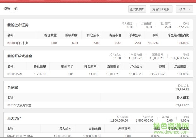
Task: Sort 我的上市证券 table by 浮盈绝对值占比
Action: click(x=179, y=35)
